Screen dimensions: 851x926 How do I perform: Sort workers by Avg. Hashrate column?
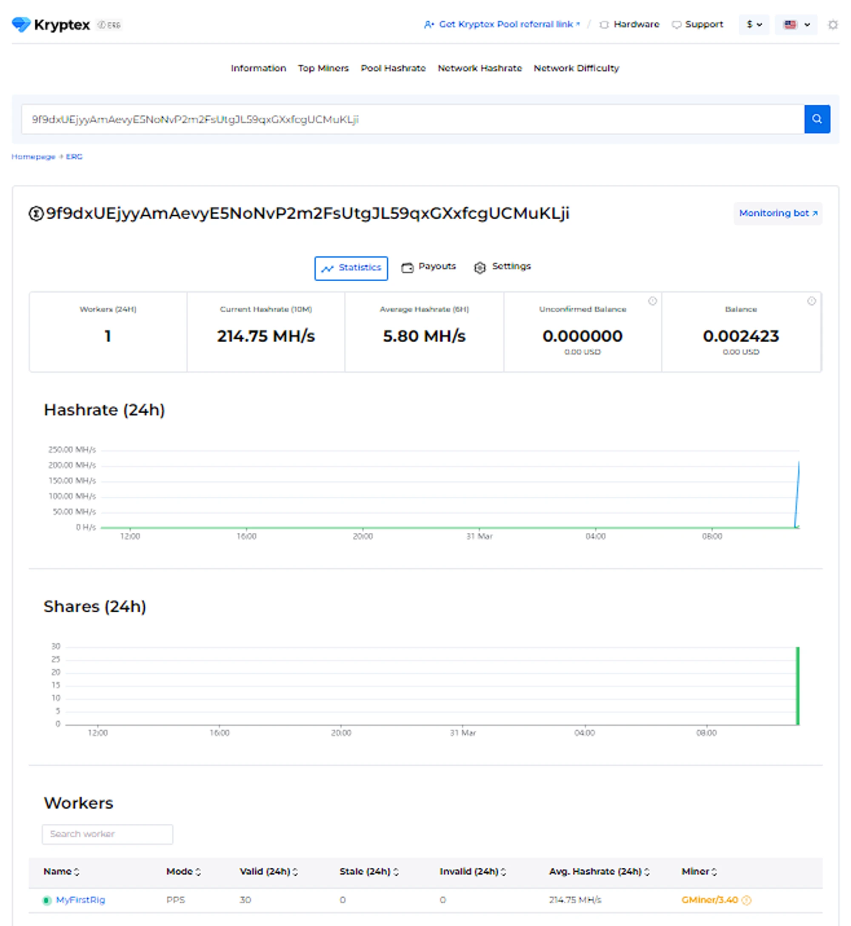click(x=599, y=871)
